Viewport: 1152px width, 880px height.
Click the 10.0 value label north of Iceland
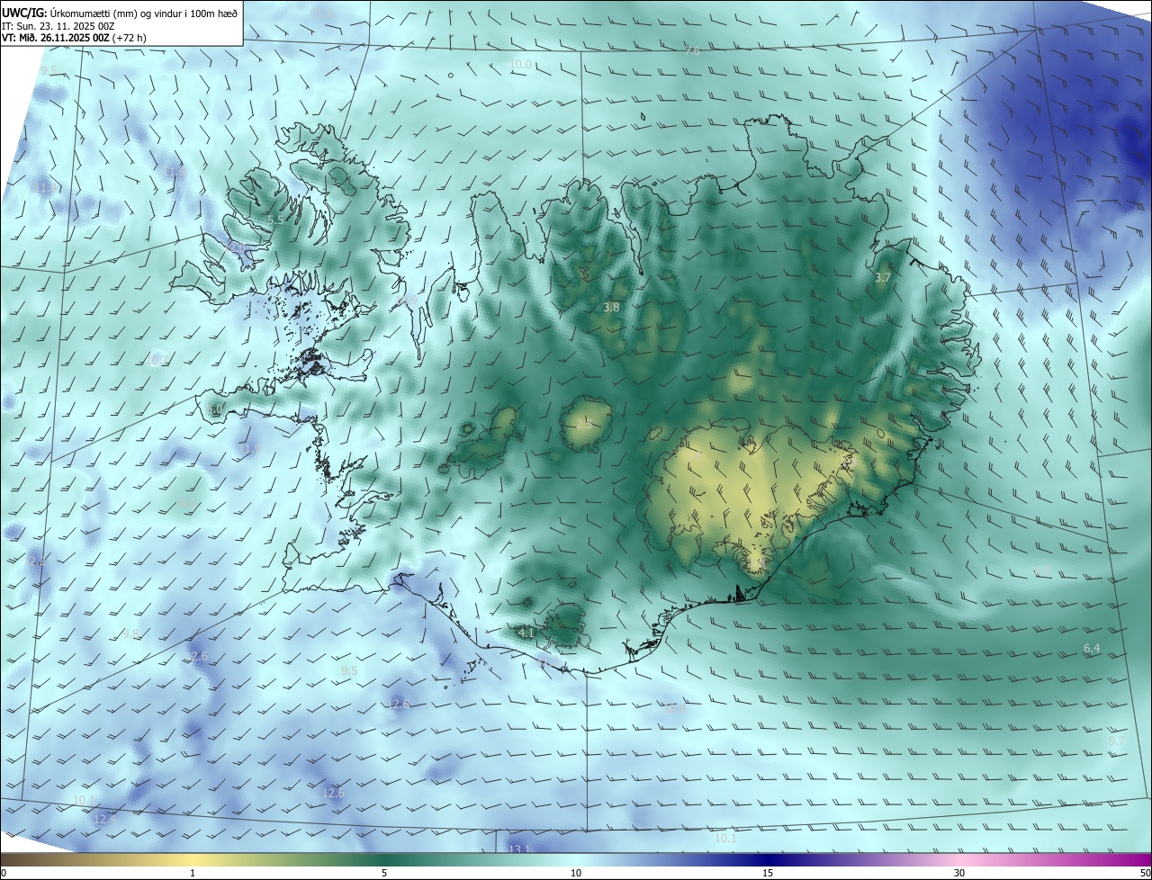point(520,65)
